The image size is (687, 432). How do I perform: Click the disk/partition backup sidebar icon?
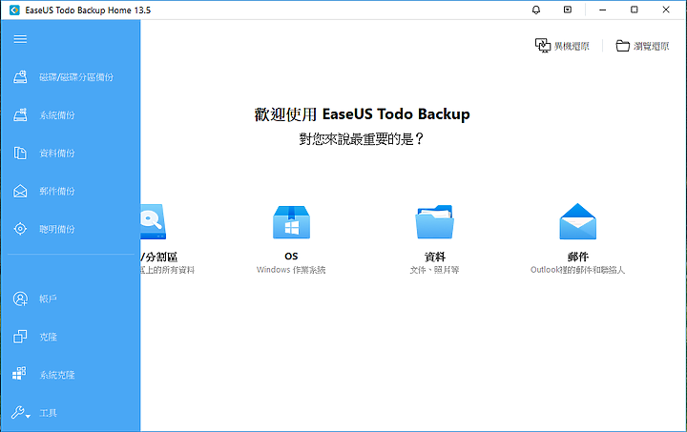[x=20, y=77]
